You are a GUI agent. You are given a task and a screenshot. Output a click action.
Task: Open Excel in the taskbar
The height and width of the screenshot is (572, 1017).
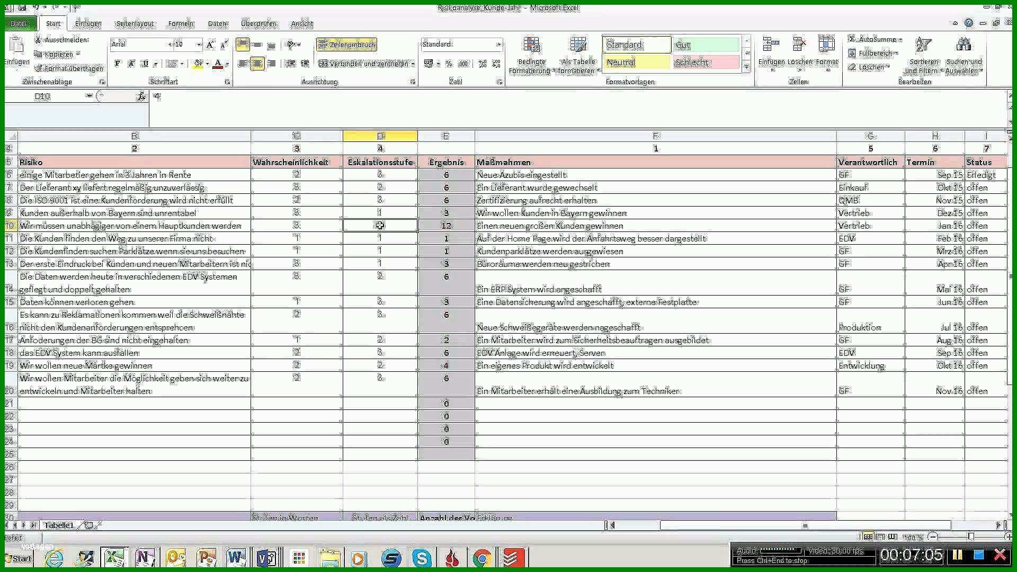[115, 558]
